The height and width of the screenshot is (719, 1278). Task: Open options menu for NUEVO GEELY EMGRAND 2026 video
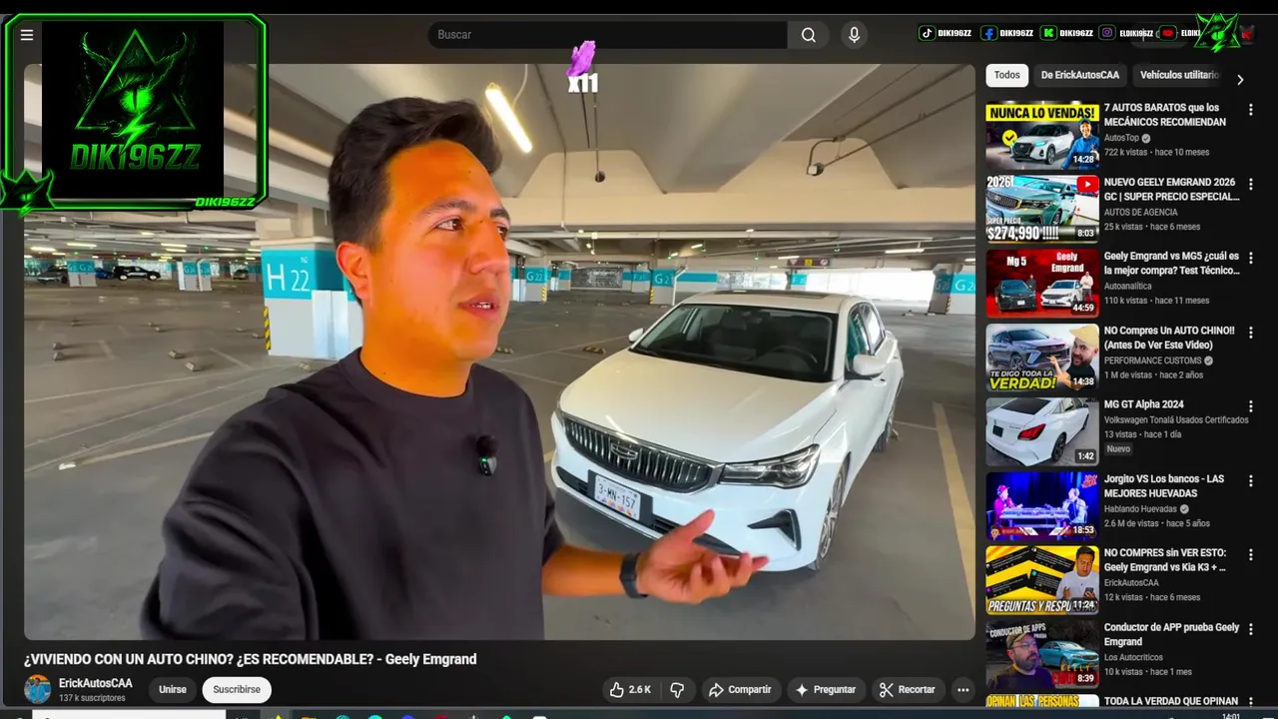(x=1250, y=185)
